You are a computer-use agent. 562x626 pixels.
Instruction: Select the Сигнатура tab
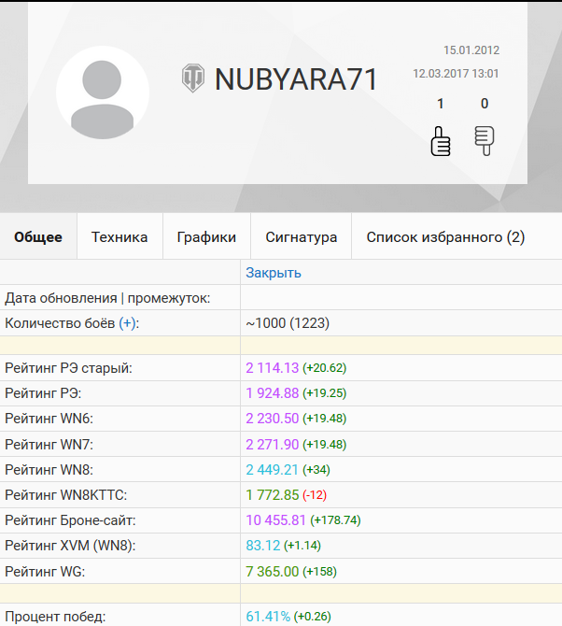302,237
